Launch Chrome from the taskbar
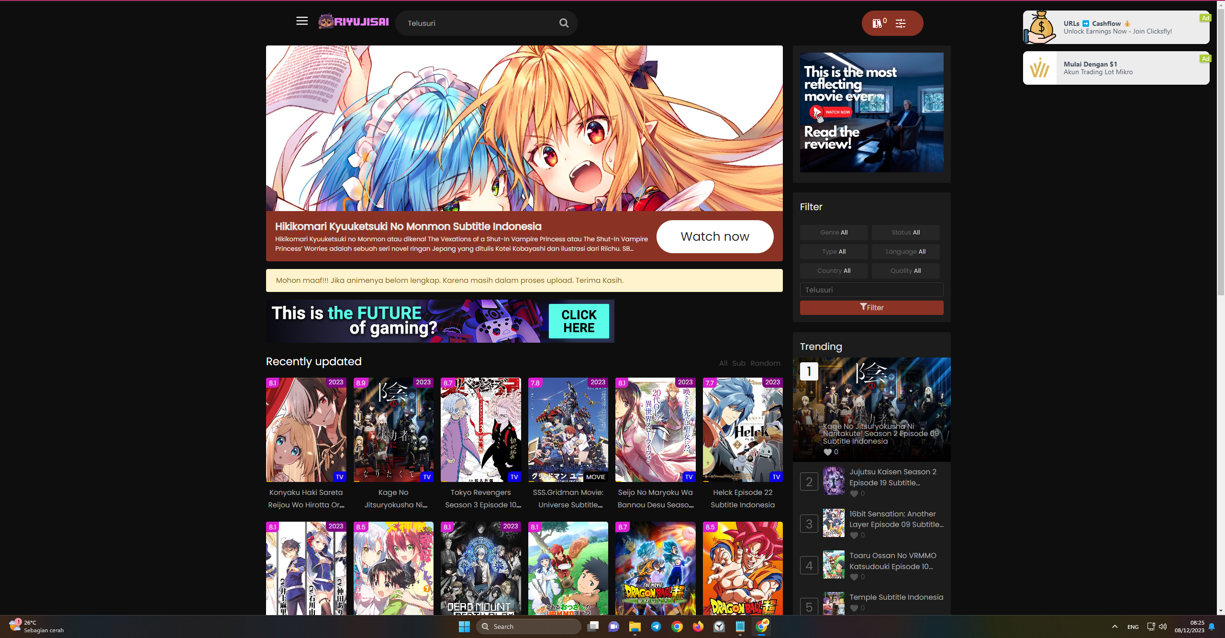The width and height of the screenshot is (1225, 638). [677, 627]
